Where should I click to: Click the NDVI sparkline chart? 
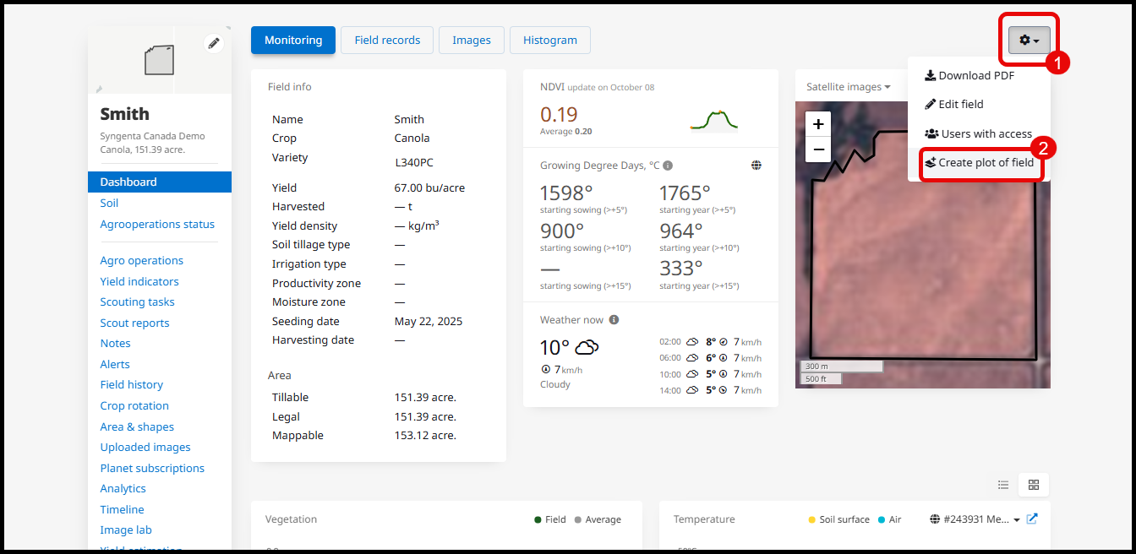point(713,121)
